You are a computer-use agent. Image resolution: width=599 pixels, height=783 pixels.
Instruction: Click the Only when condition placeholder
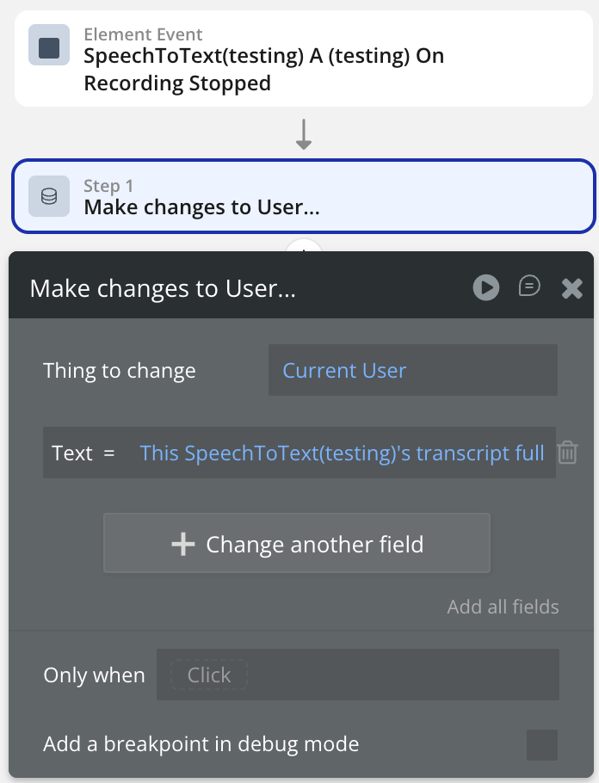point(209,675)
